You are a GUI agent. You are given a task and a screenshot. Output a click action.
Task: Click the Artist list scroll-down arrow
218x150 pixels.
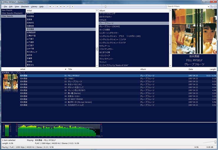click(97, 66)
